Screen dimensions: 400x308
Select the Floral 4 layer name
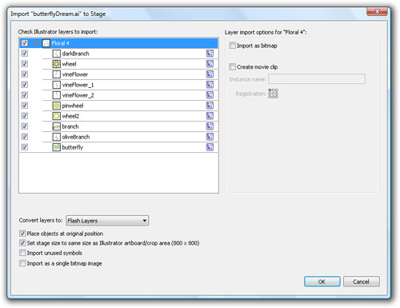point(61,43)
